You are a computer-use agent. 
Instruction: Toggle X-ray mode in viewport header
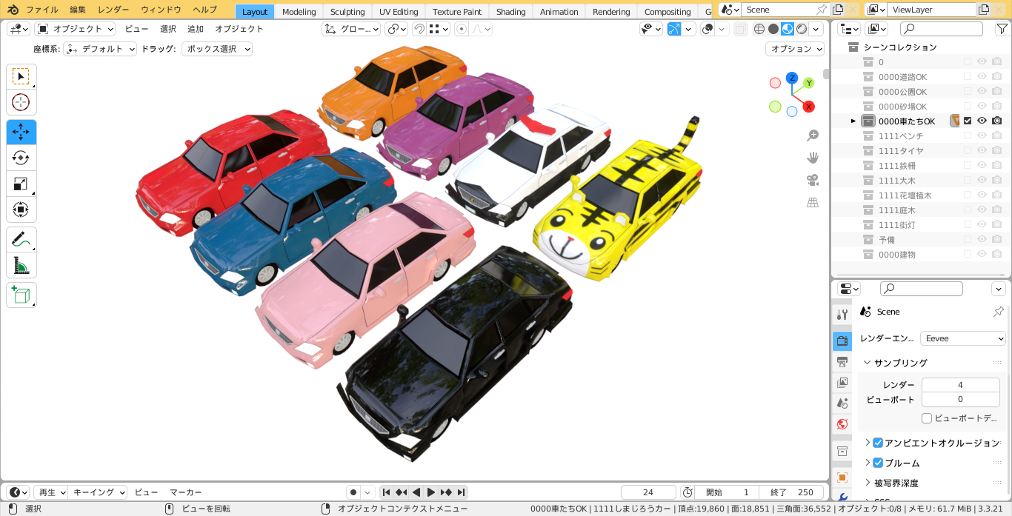(x=740, y=29)
